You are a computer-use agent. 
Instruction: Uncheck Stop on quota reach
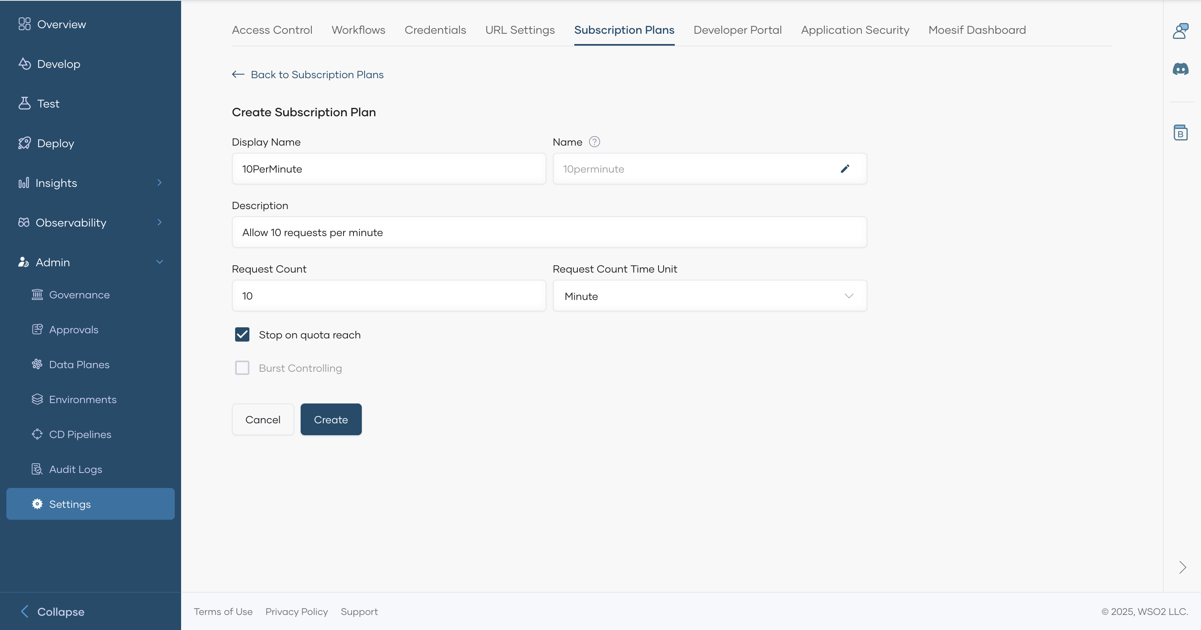(x=242, y=334)
